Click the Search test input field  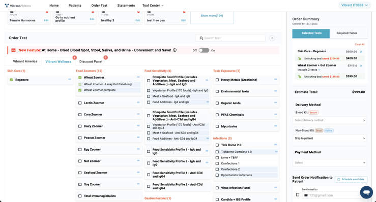click(x=230, y=38)
